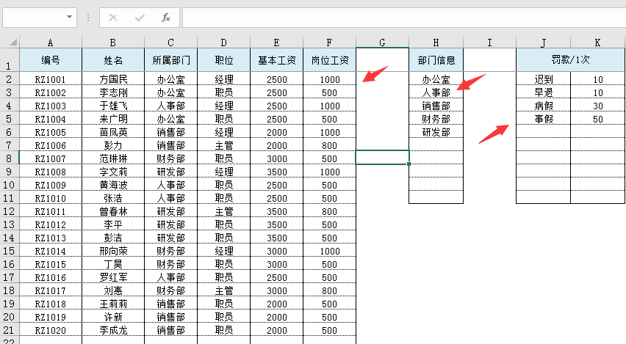Select cell RZ1020
Screen dimensions: 626x344
pos(50,329)
